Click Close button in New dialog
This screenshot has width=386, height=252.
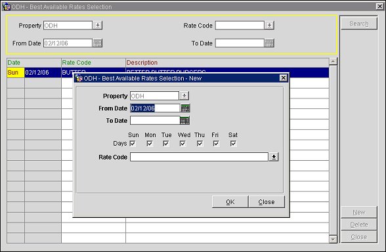coord(267,202)
